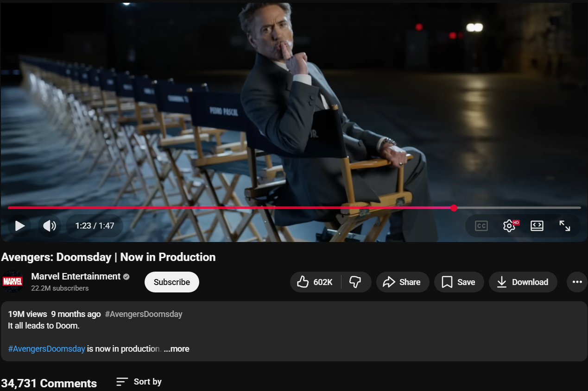Click the 1:23 / 1:47 time display
The height and width of the screenshot is (391, 588).
[95, 226]
